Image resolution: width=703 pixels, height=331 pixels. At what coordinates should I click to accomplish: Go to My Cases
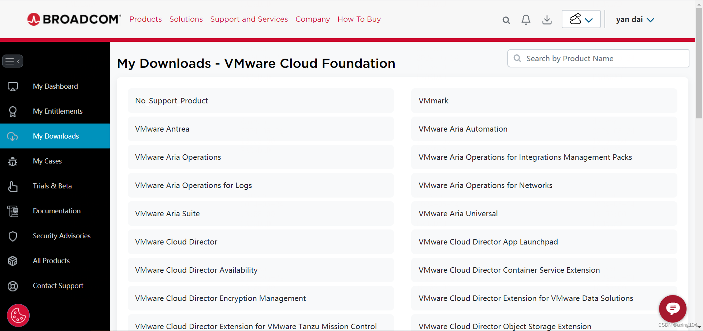(55, 161)
